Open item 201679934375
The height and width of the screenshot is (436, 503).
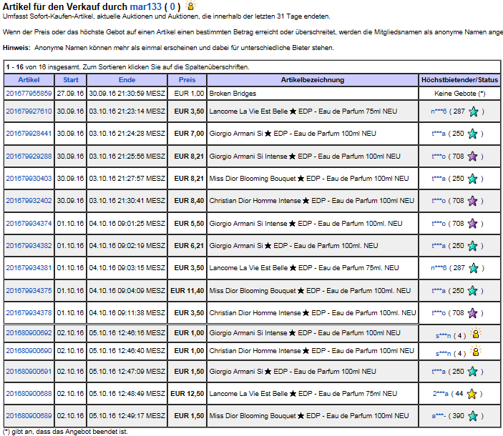[x=29, y=291]
